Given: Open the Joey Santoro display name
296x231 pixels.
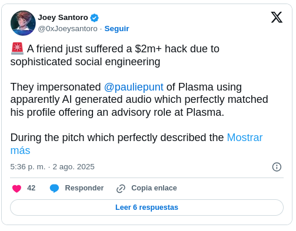Looking at the screenshot, I should (x=63, y=18).
